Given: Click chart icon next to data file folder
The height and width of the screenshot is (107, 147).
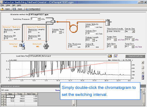Looking at the screenshot, I should pyautogui.click(x=116, y=56).
